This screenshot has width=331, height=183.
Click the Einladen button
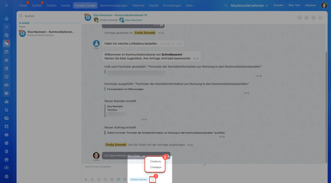[279, 5]
